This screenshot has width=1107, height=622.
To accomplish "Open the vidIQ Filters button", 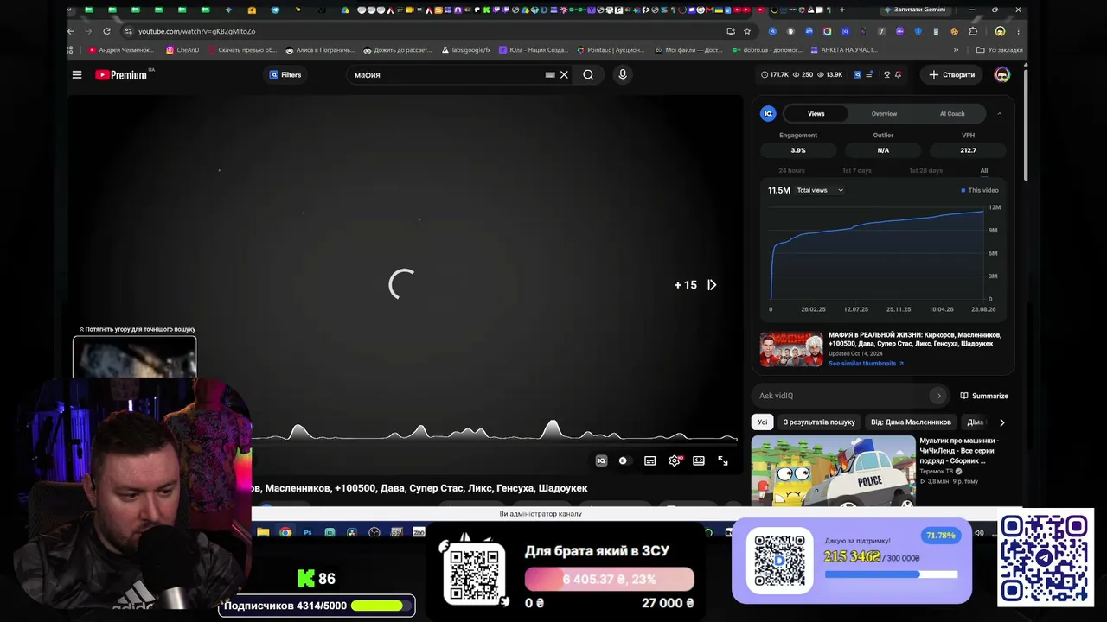I will point(285,75).
